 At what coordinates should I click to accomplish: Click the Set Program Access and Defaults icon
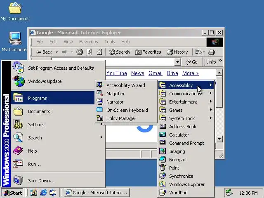pyautogui.click(x=18, y=68)
